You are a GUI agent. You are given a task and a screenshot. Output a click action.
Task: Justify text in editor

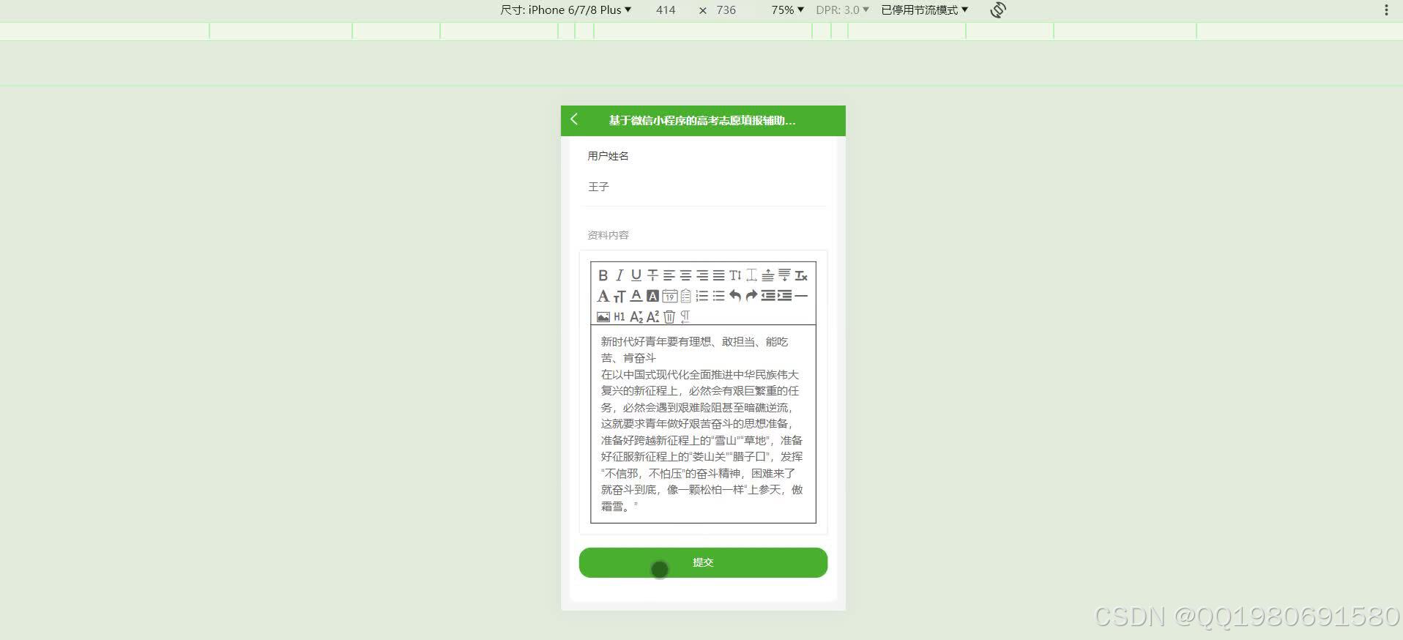coord(718,275)
